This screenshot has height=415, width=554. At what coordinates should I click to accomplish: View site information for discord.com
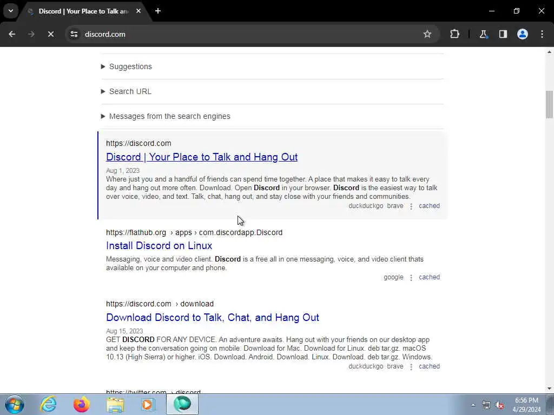click(x=74, y=34)
